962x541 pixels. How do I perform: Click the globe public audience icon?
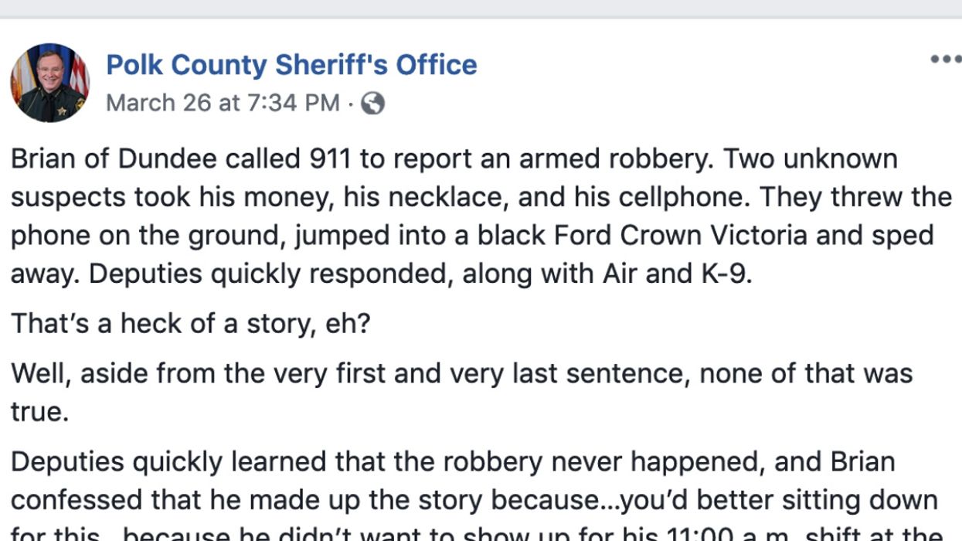[x=372, y=103]
